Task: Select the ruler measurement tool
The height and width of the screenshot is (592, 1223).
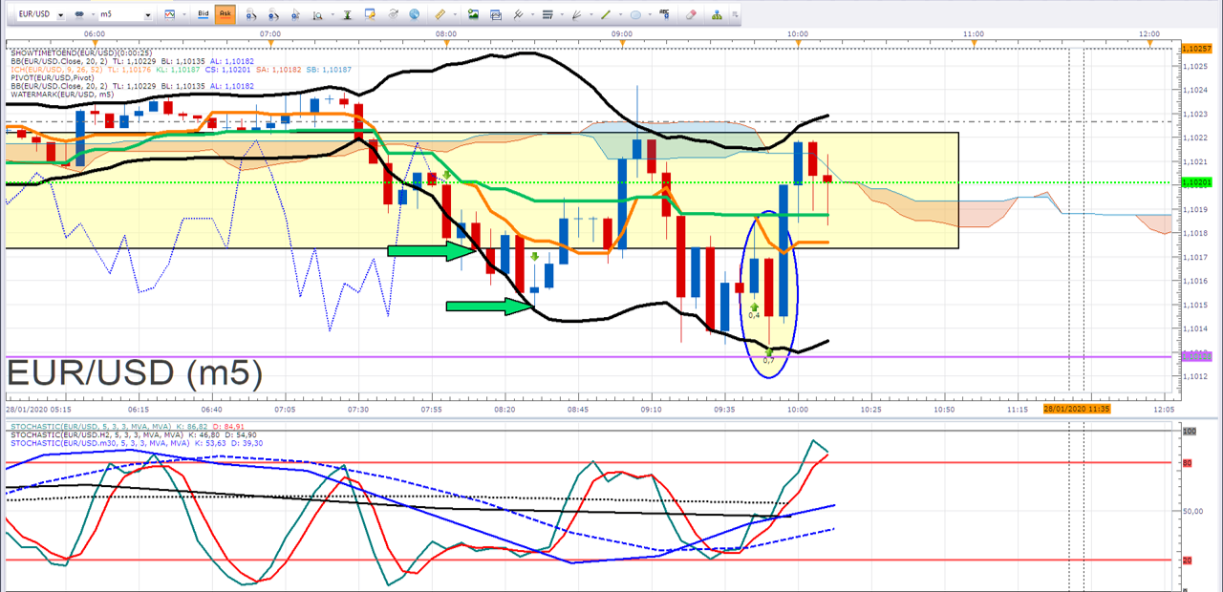Action: tap(440, 14)
